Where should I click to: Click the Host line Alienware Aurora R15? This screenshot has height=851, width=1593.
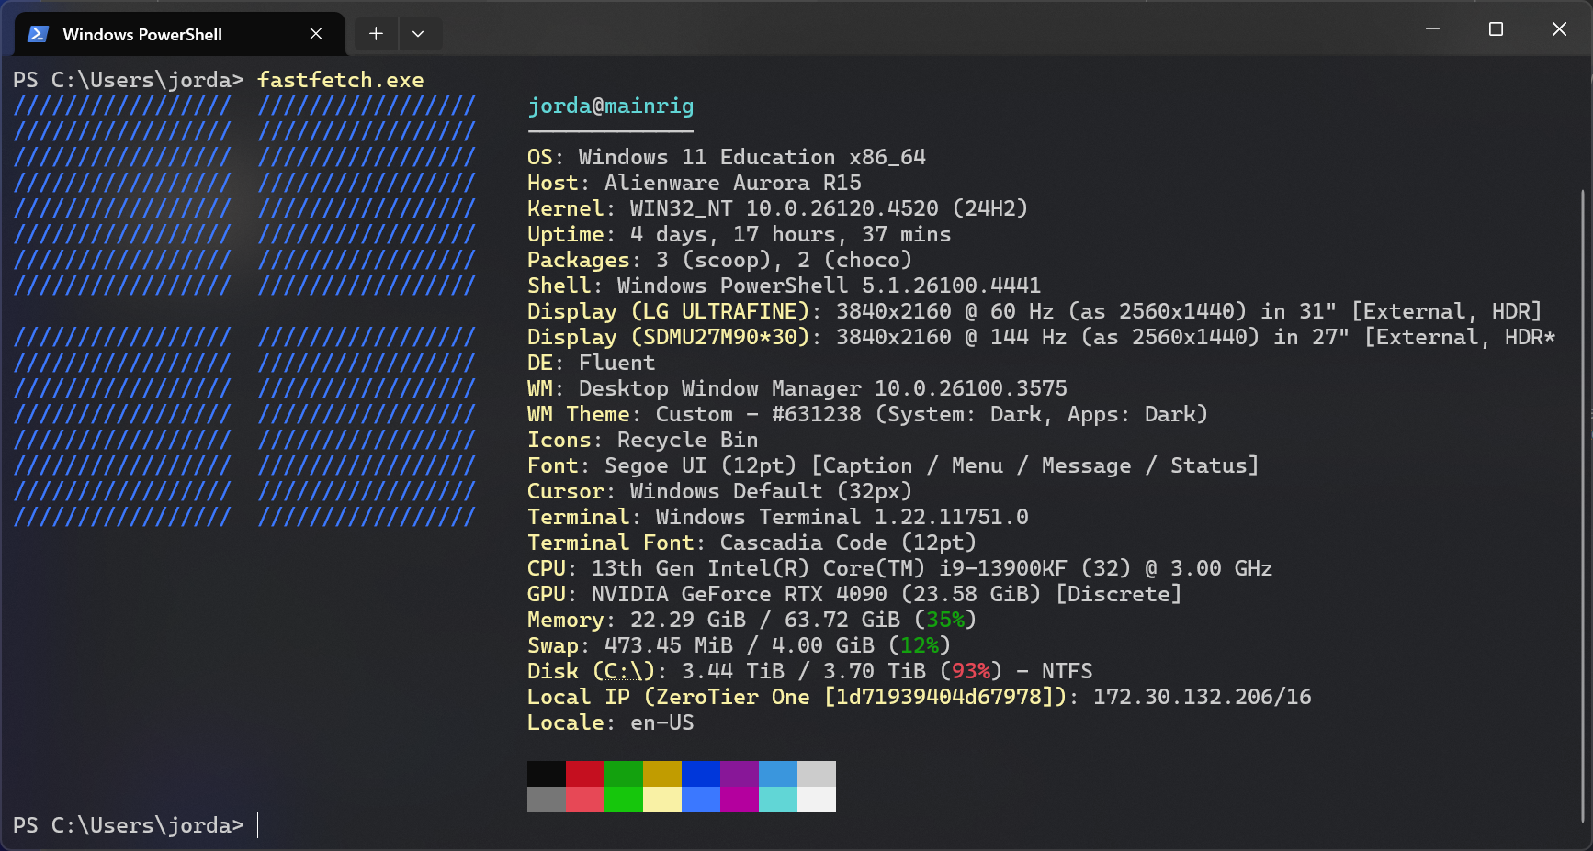695,183
